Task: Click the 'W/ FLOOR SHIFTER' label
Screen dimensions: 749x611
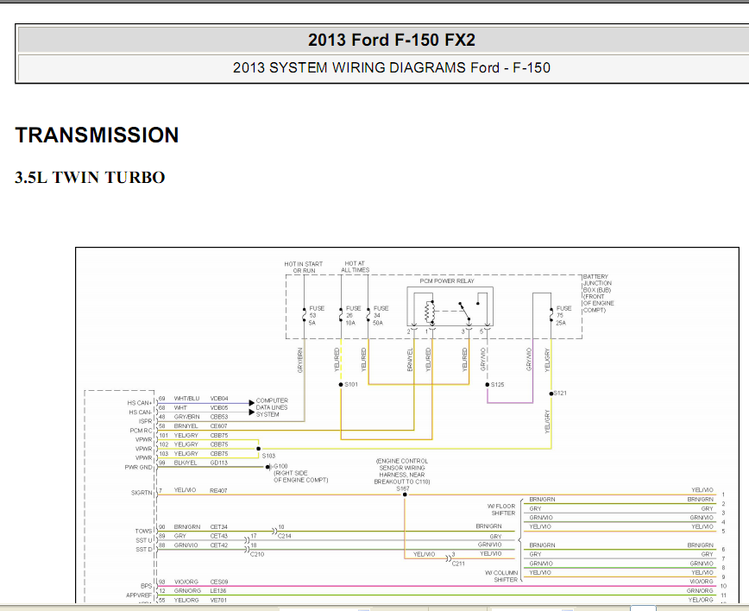Action: pyautogui.click(x=501, y=509)
